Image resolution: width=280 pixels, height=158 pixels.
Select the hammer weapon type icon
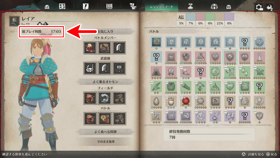click(119, 68)
